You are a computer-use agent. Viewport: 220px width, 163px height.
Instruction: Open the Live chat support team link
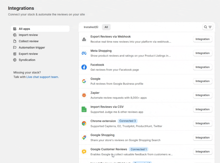(42, 77)
